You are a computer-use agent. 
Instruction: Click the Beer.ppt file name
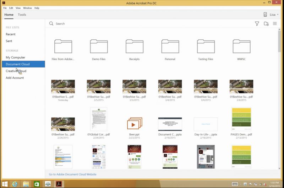click(x=135, y=134)
